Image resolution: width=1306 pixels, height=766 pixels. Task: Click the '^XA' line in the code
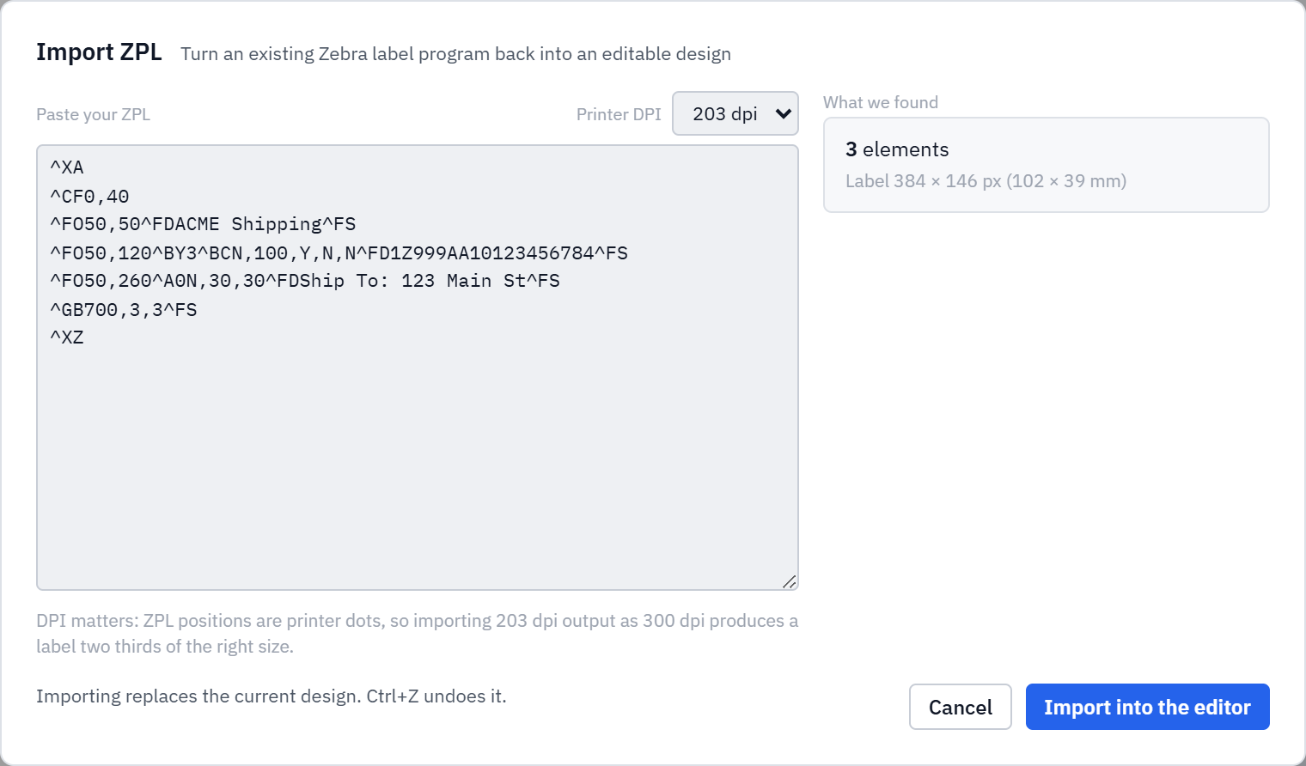tap(67, 167)
